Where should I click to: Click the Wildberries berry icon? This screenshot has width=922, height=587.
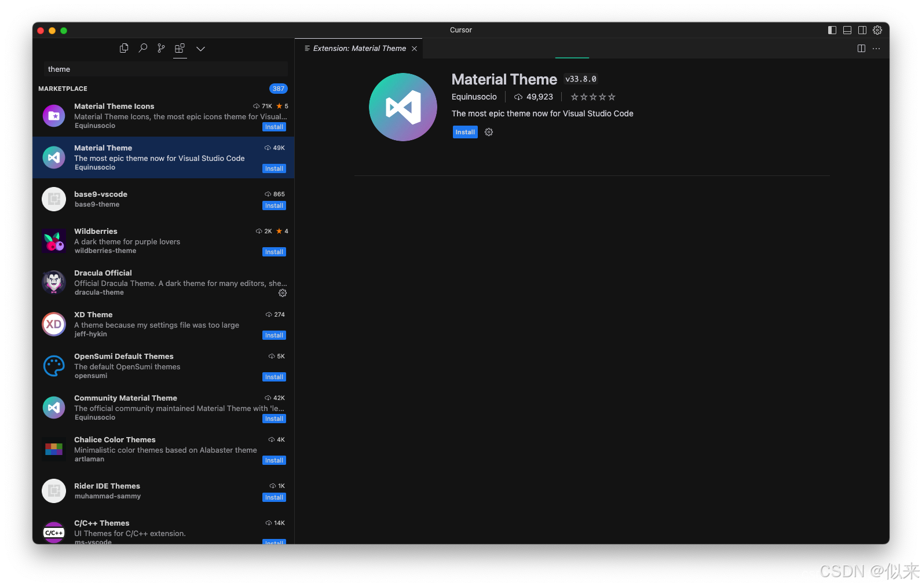coord(54,241)
